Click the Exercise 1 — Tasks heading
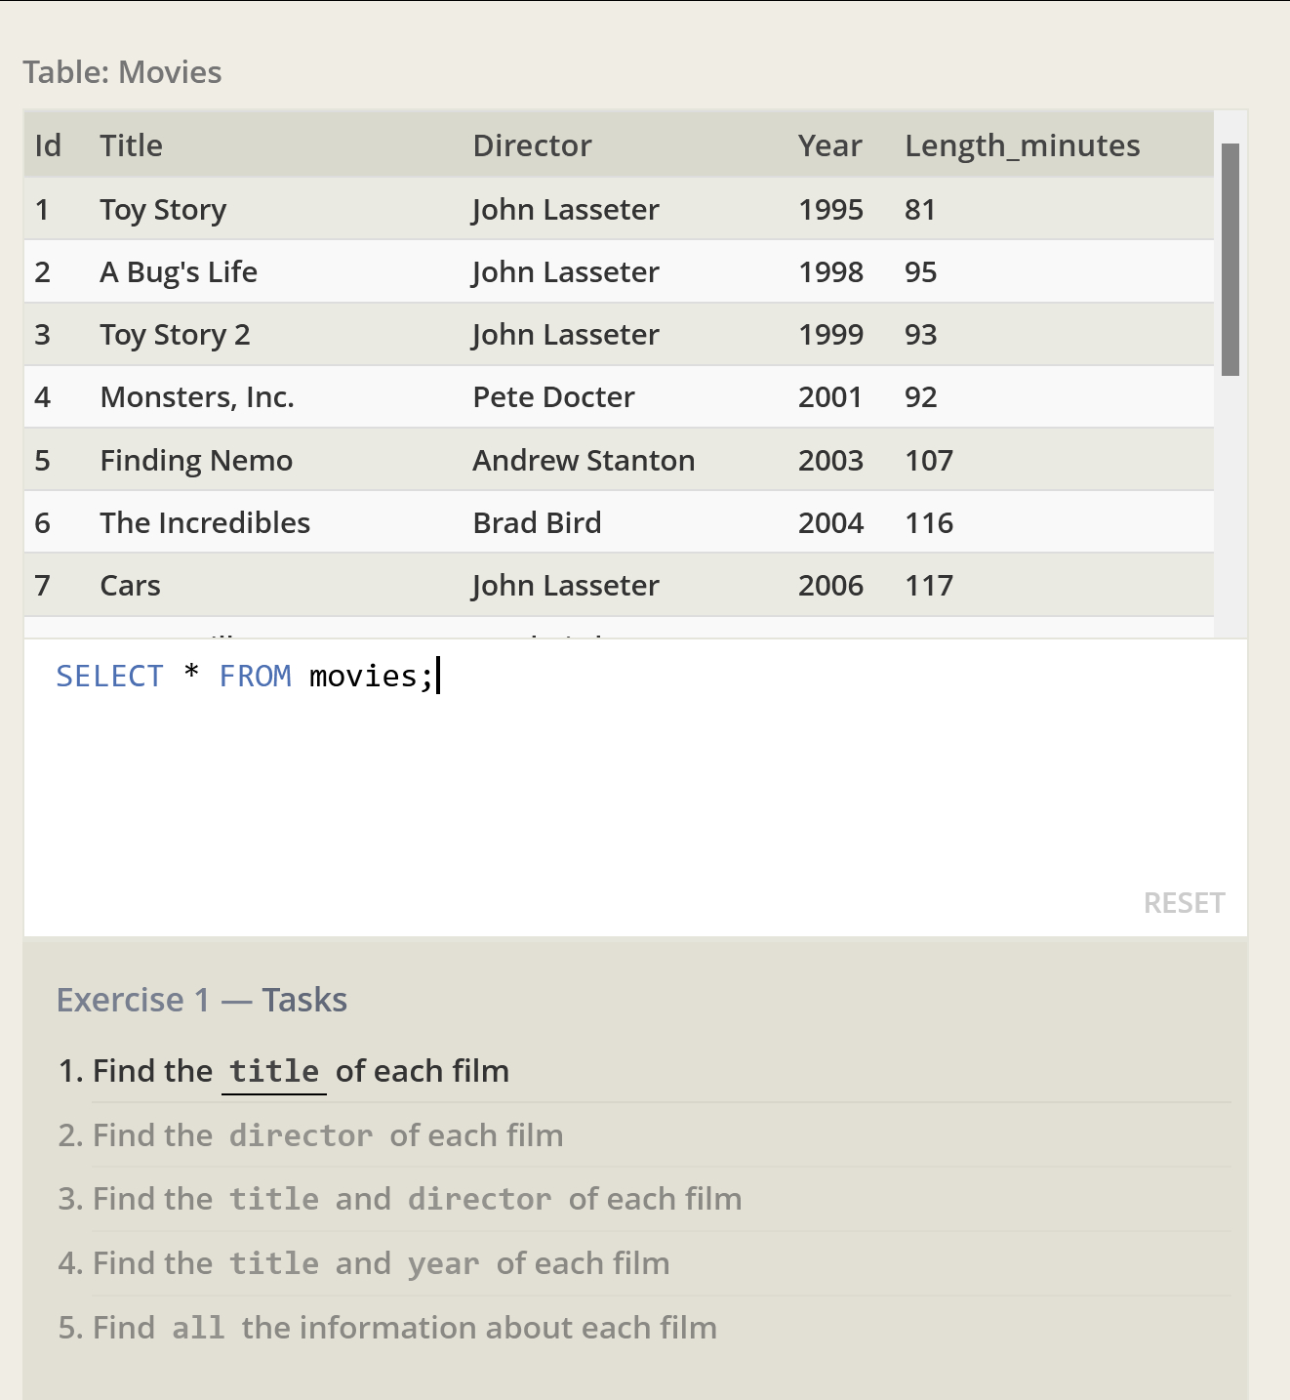 (202, 1000)
